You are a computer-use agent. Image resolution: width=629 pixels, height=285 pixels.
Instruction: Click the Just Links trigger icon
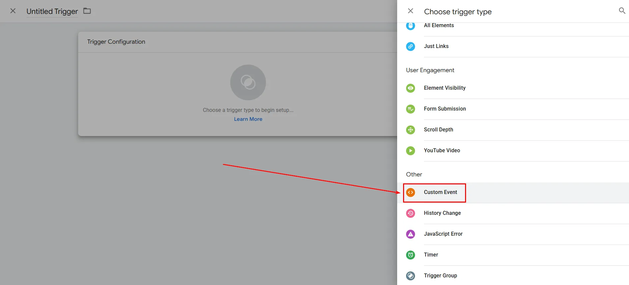pos(410,46)
